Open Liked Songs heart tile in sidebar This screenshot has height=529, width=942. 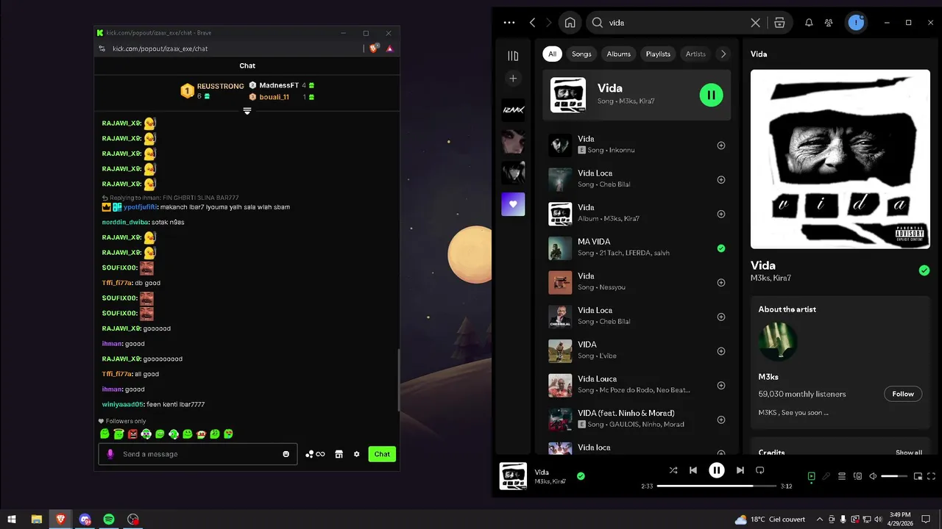(x=513, y=204)
